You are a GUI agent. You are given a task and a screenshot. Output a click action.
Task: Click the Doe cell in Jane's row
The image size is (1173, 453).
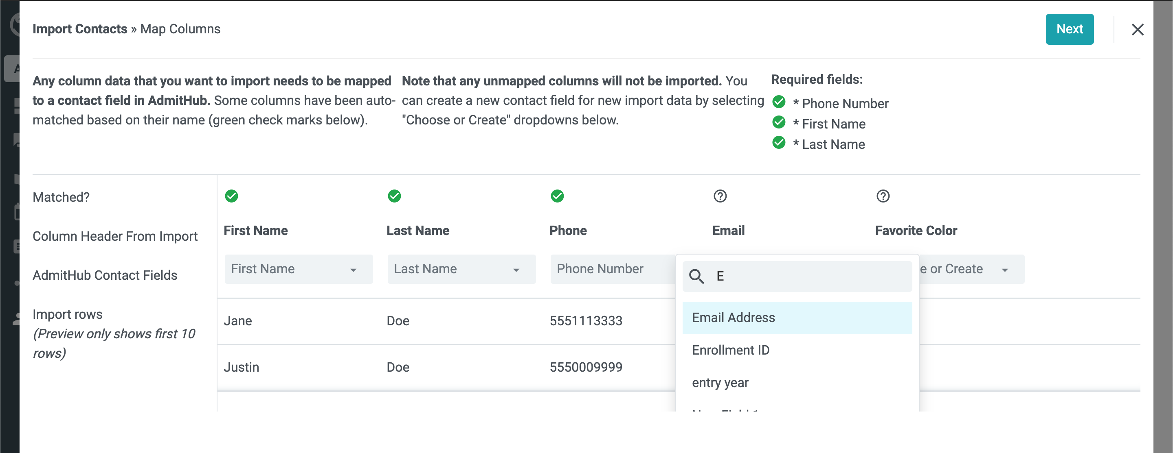point(398,321)
